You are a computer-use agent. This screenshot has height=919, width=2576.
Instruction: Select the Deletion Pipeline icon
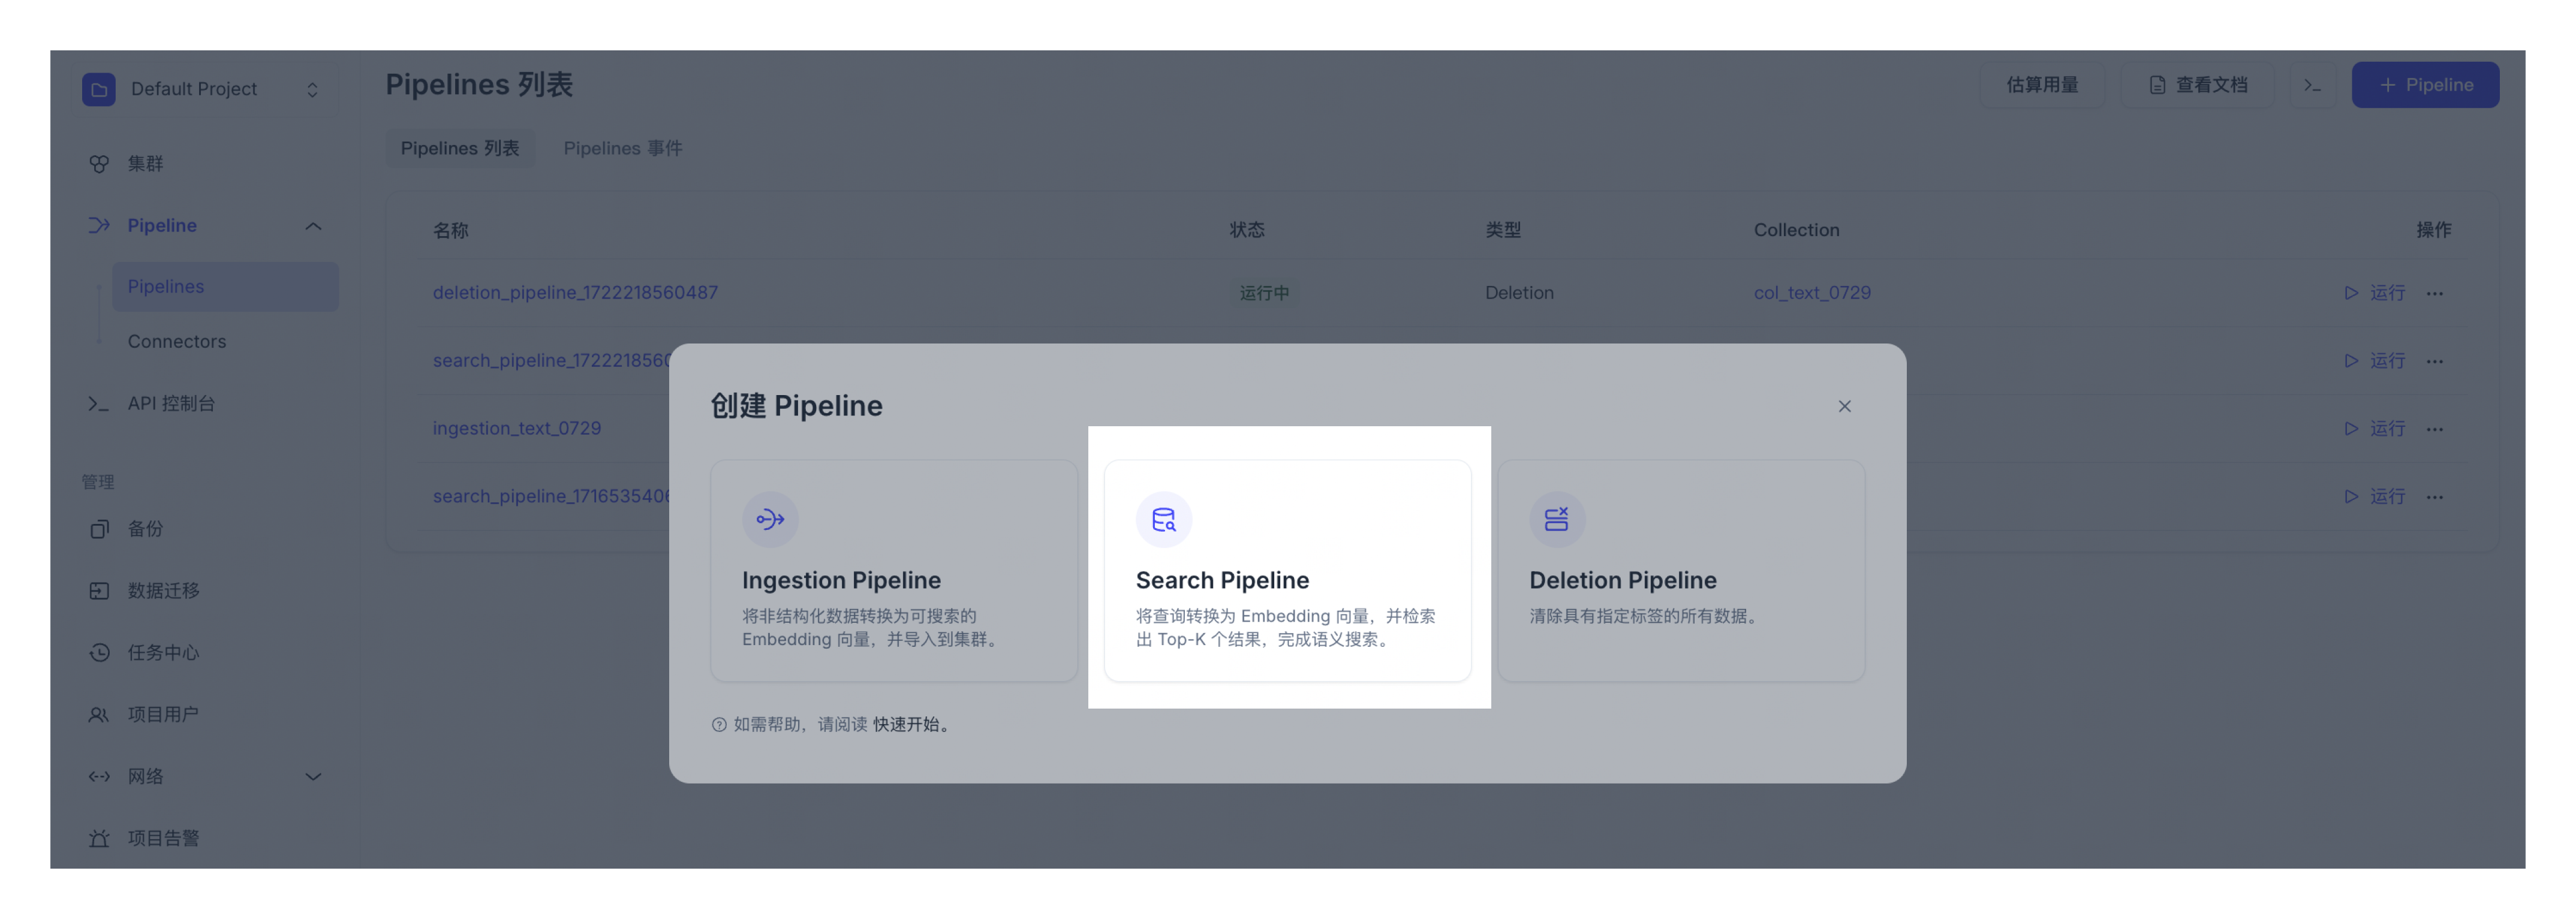pyautogui.click(x=1556, y=517)
